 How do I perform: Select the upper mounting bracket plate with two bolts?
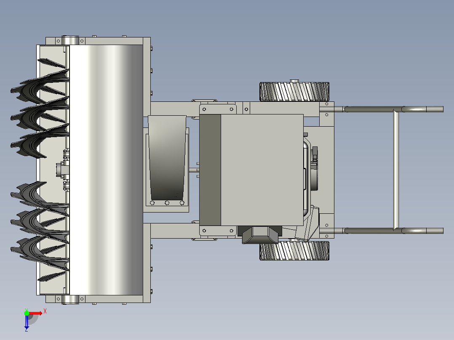(x=218, y=109)
